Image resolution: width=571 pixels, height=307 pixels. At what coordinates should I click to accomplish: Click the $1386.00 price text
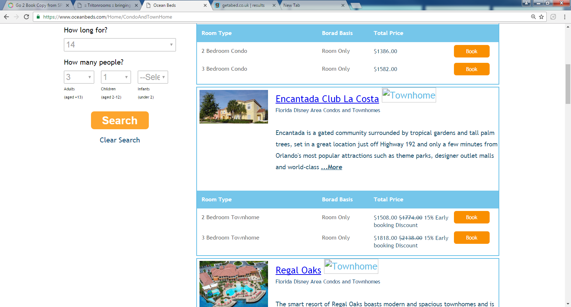[x=385, y=51]
